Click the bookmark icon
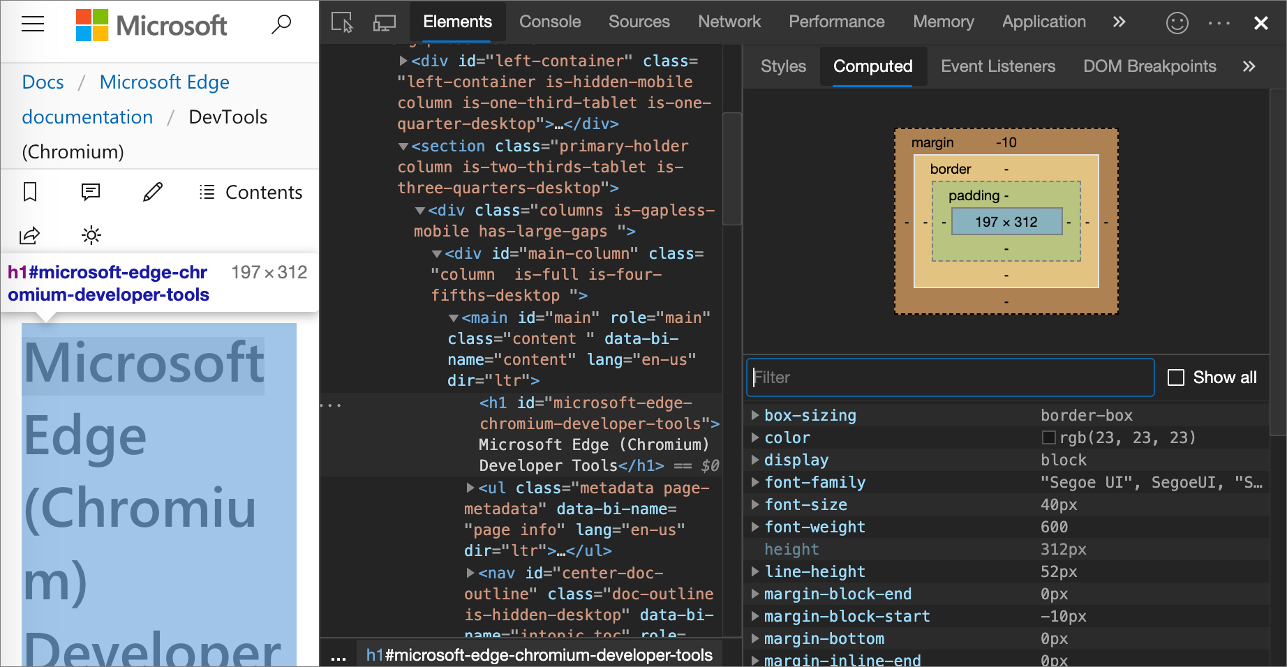The width and height of the screenshot is (1287, 667). click(30, 192)
